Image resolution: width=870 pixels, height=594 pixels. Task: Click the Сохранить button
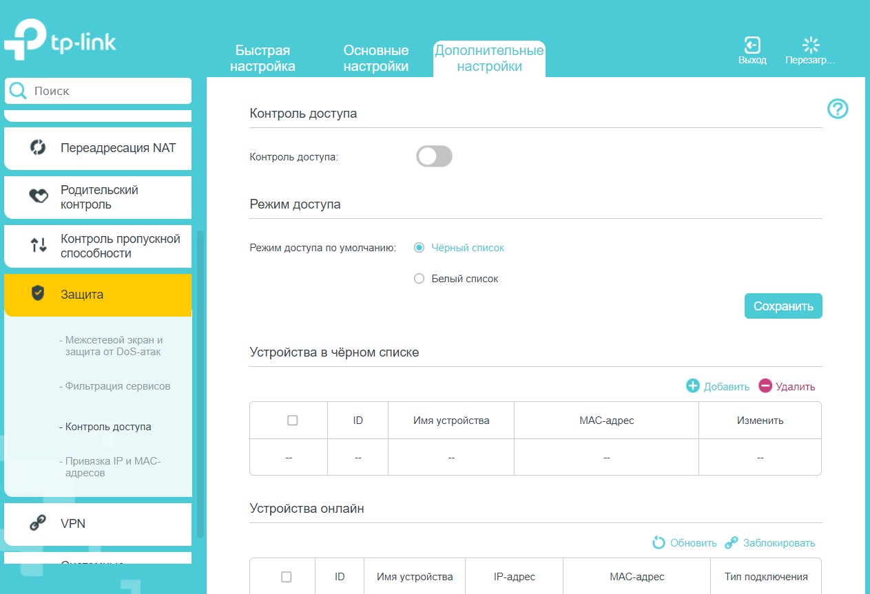783,306
